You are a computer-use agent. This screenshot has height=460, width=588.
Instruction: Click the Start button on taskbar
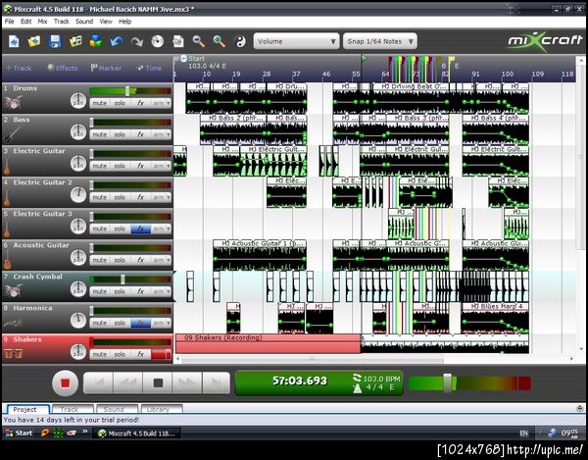click(19, 433)
